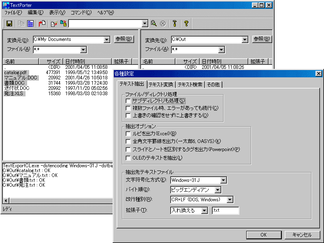Click the log line C:\Out\catalog.txt : OK
The width and height of the screenshot is (324, 243).
[27, 171]
